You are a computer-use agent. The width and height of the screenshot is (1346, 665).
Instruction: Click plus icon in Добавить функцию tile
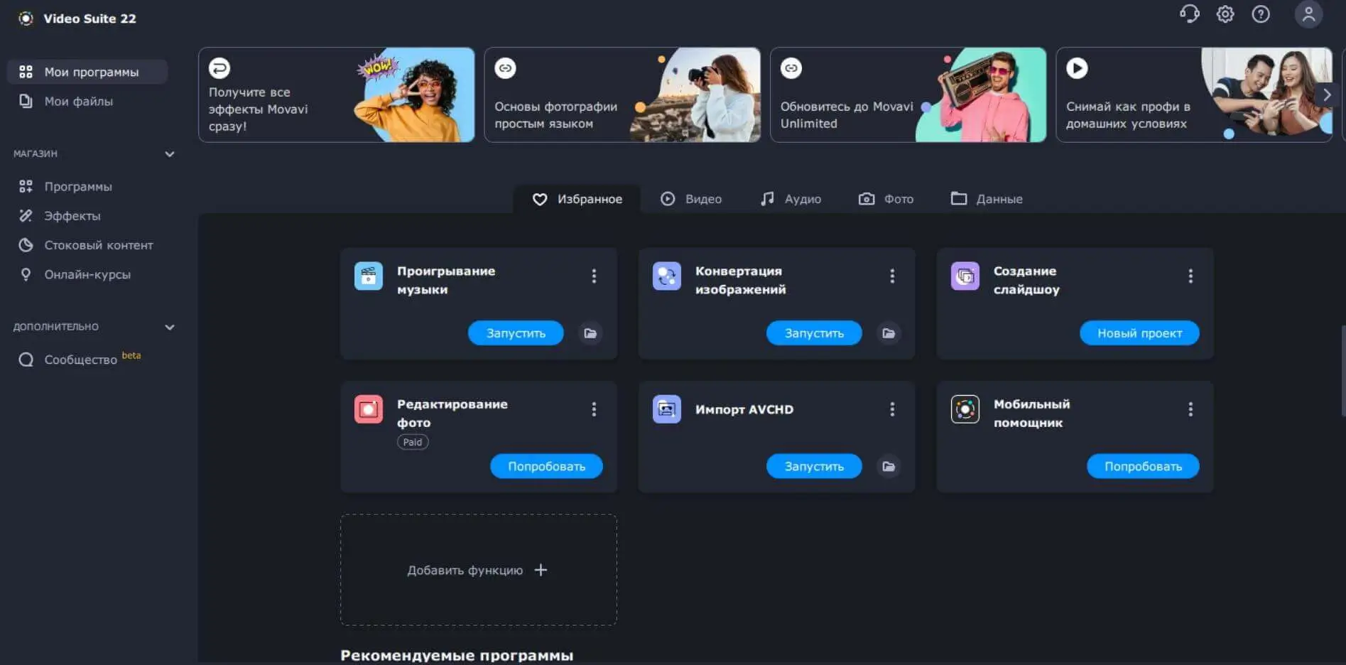(x=541, y=570)
